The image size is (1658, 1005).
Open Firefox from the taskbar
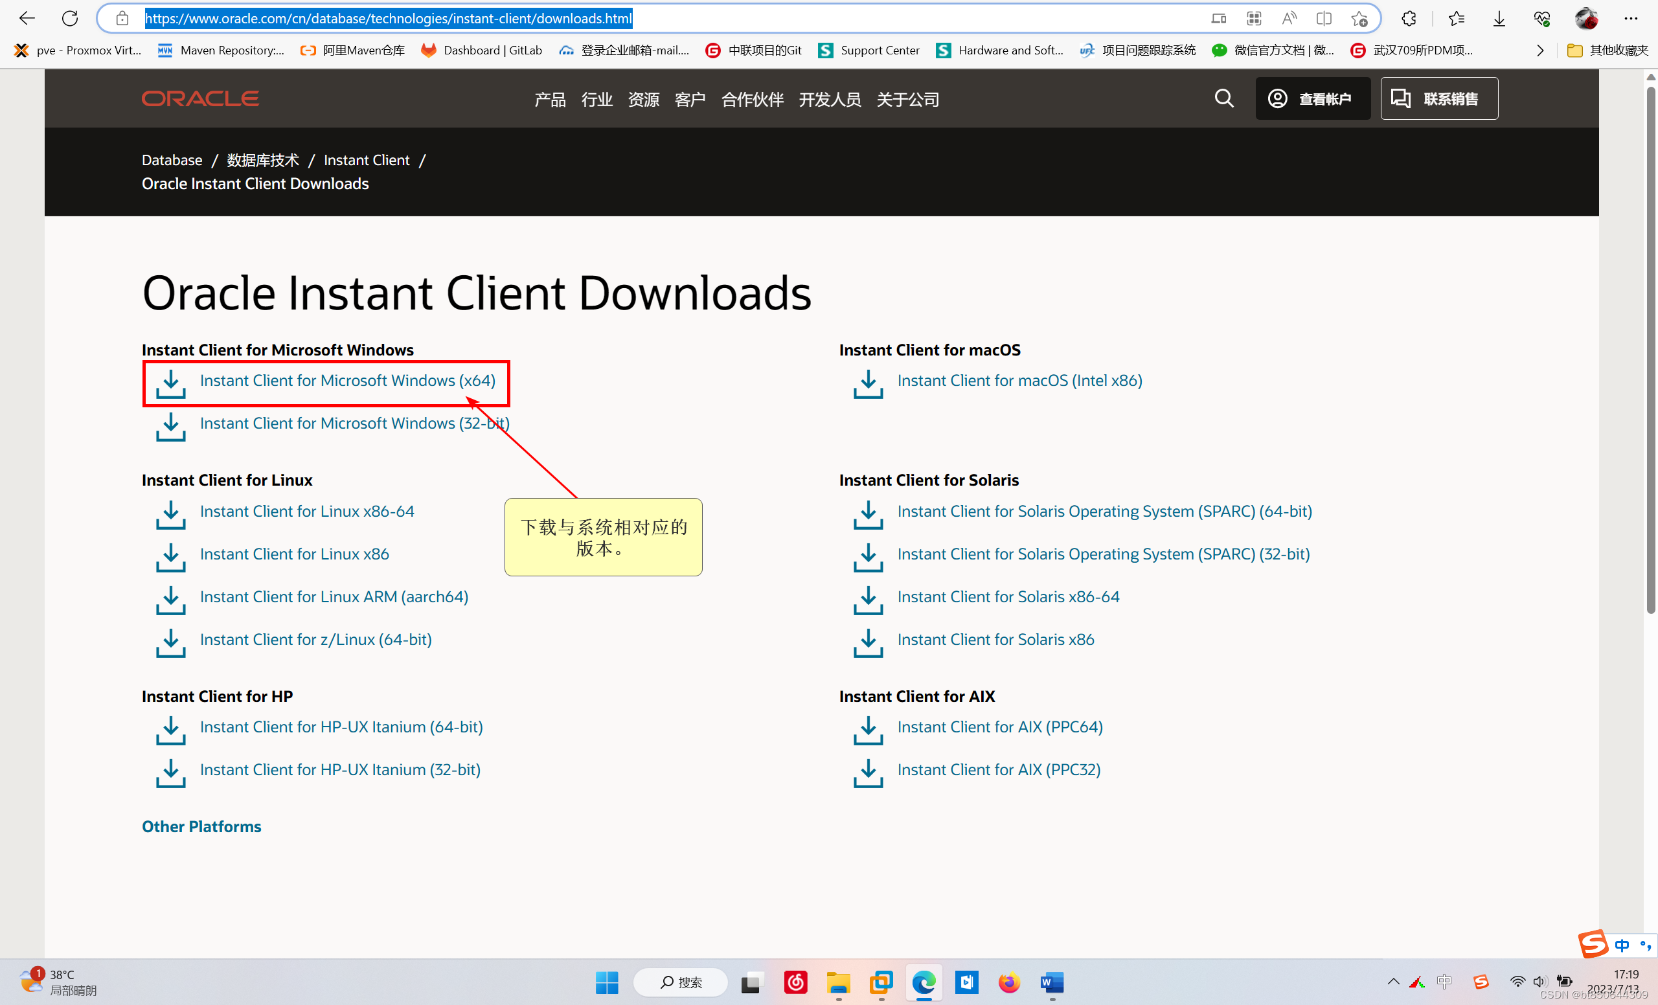tap(1008, 982)
